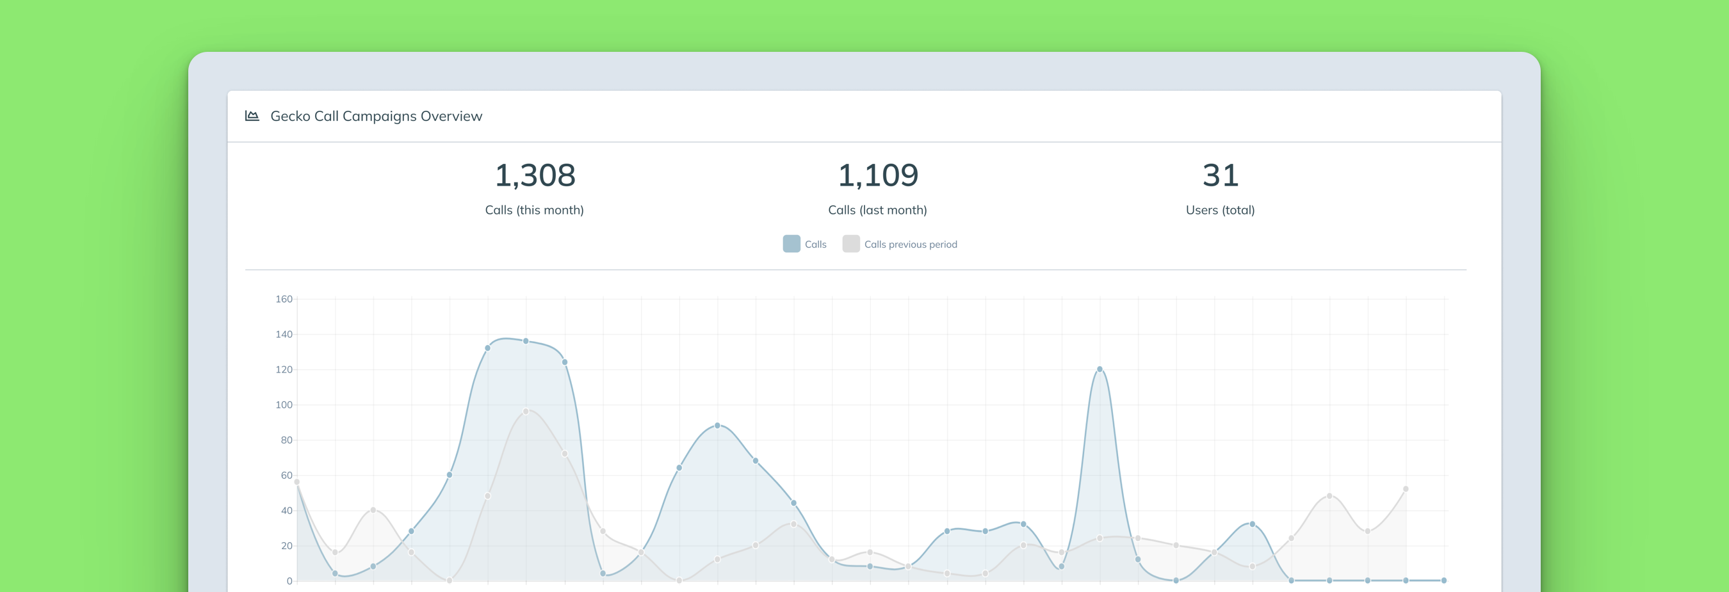Toggle the Calls previous period legend swatch
The height and width of the screenshot is (592, 1729).
coord(851,244)
